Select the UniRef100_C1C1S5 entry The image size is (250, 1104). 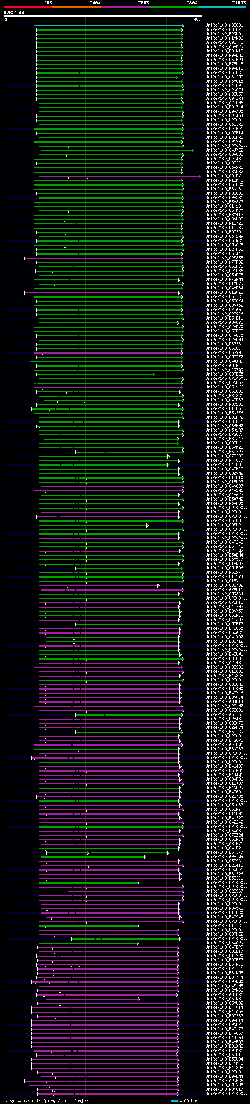tap(224, 925)
